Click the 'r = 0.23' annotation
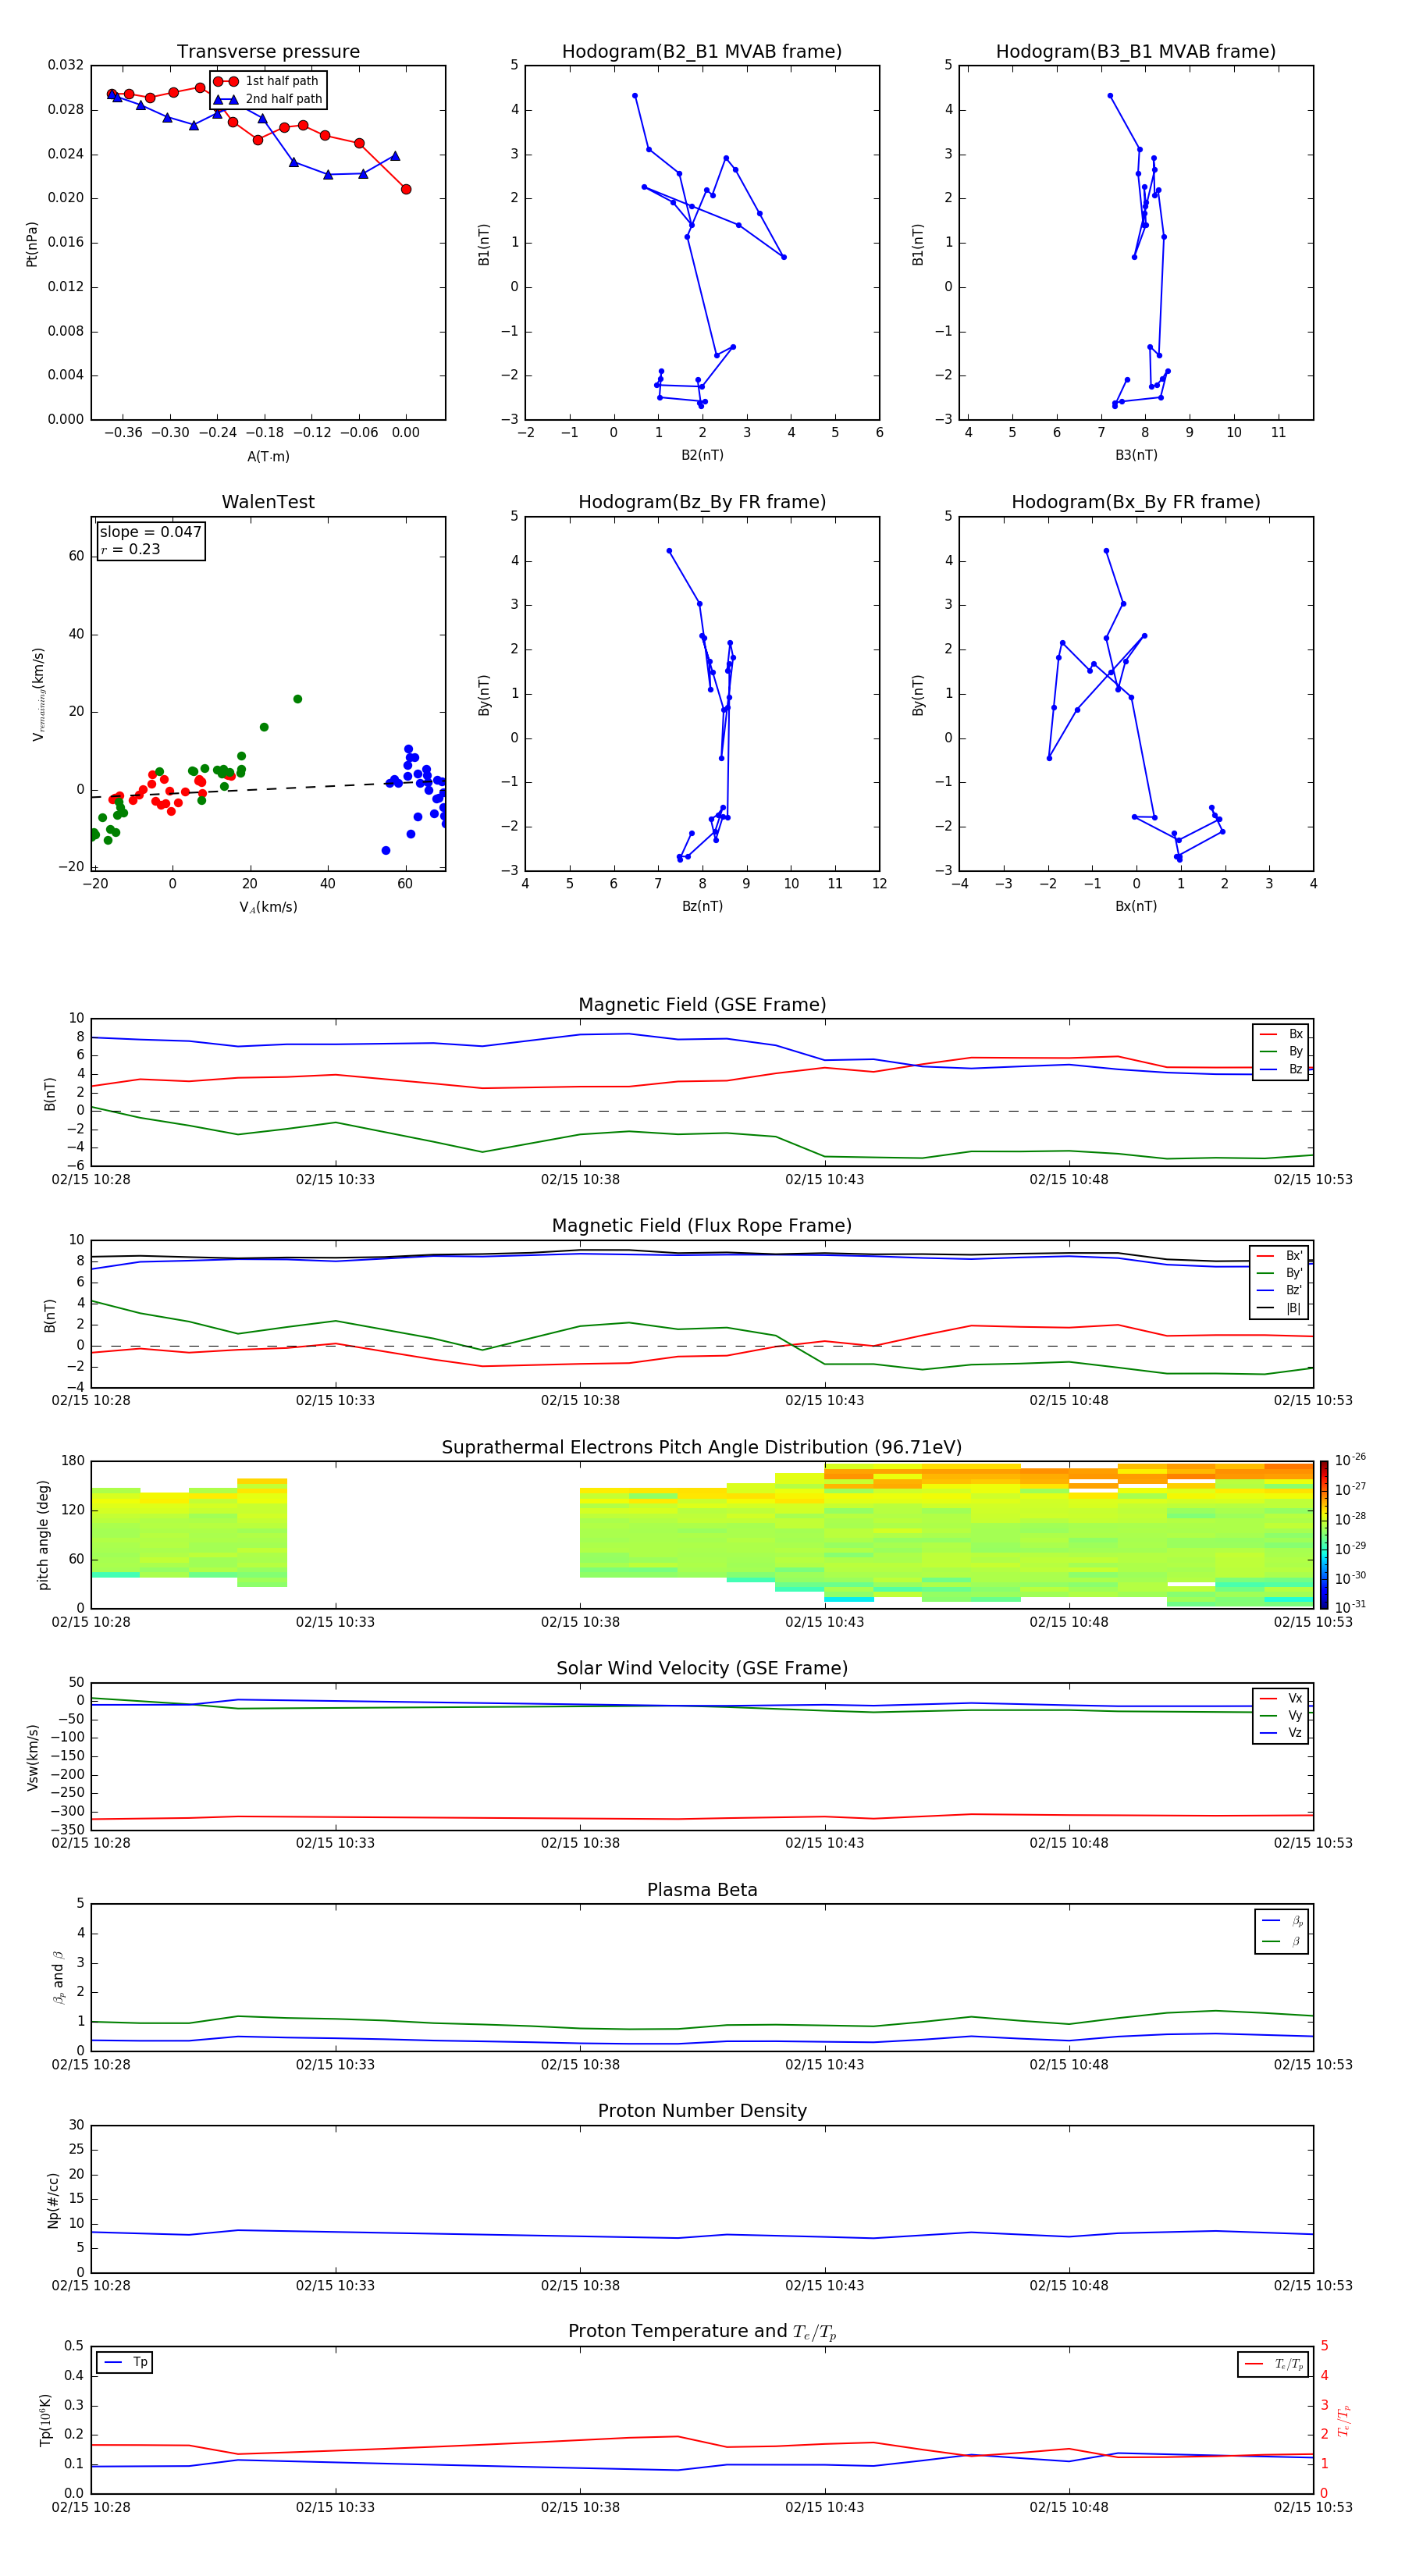This screenshot has width=1405, height=2576. [x=131, y=549]
